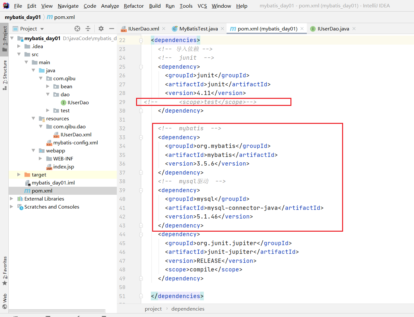Expand the bean package
414x317 pixels.
click(x=48, y=86)
